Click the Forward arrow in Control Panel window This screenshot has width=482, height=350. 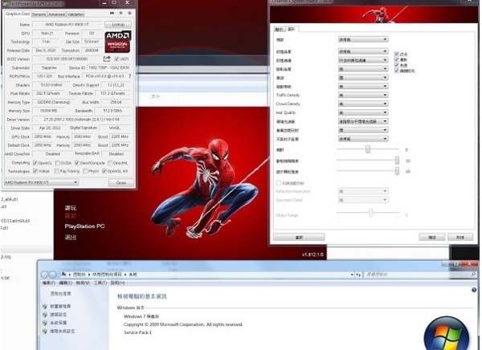(52, 275)
